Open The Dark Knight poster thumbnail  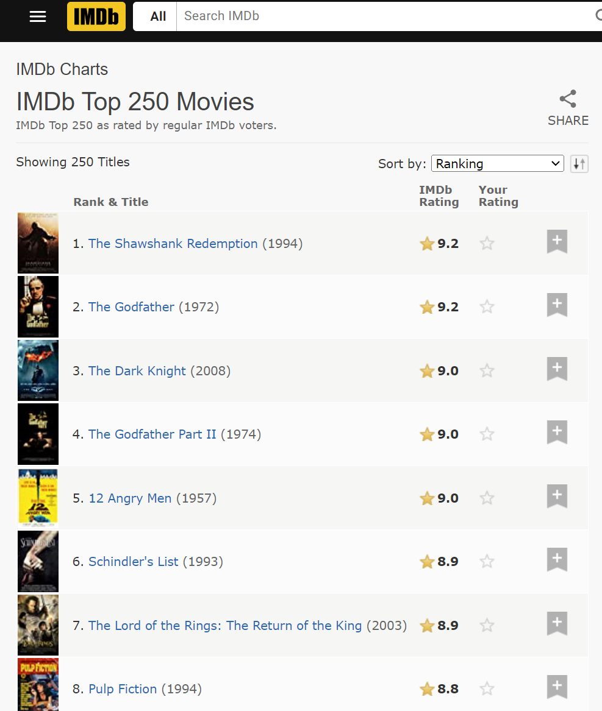point(38,370)
